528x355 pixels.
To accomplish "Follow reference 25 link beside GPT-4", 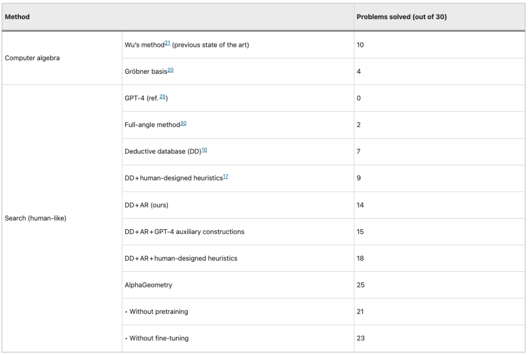I will point(162,97).
